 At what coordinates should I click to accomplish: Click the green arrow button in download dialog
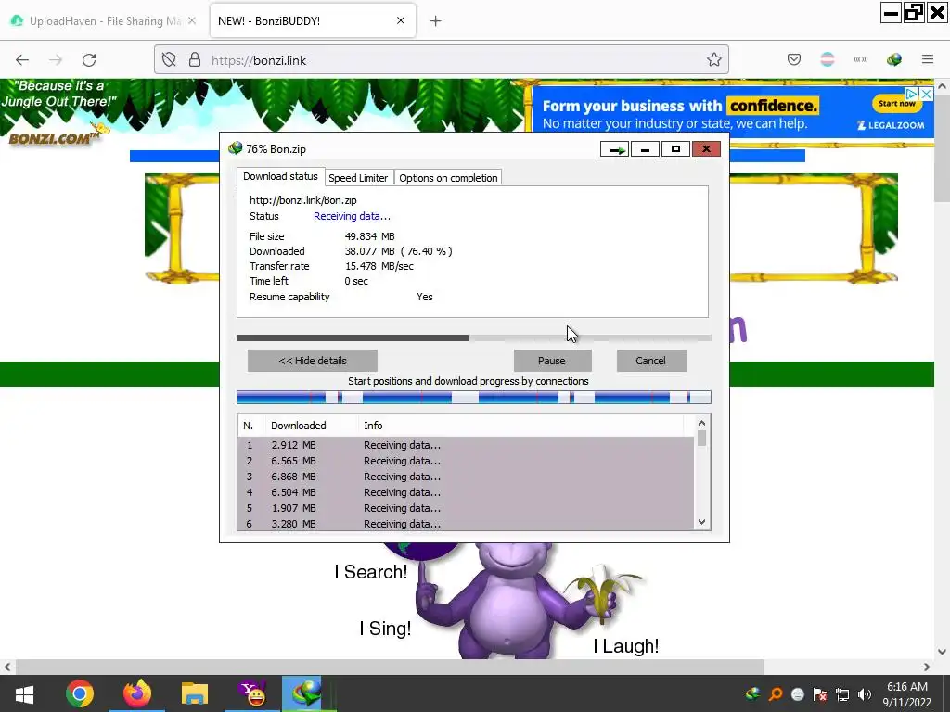coord(615,149)
